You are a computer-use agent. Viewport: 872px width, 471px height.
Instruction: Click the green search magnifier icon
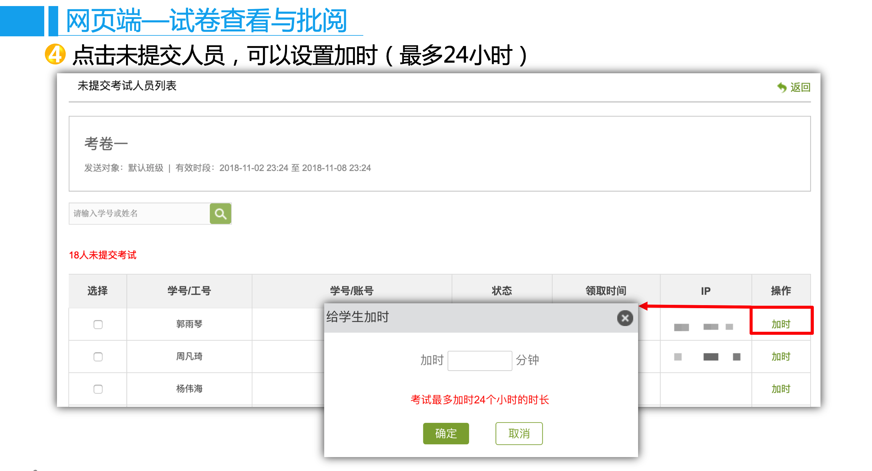(220, 213)
